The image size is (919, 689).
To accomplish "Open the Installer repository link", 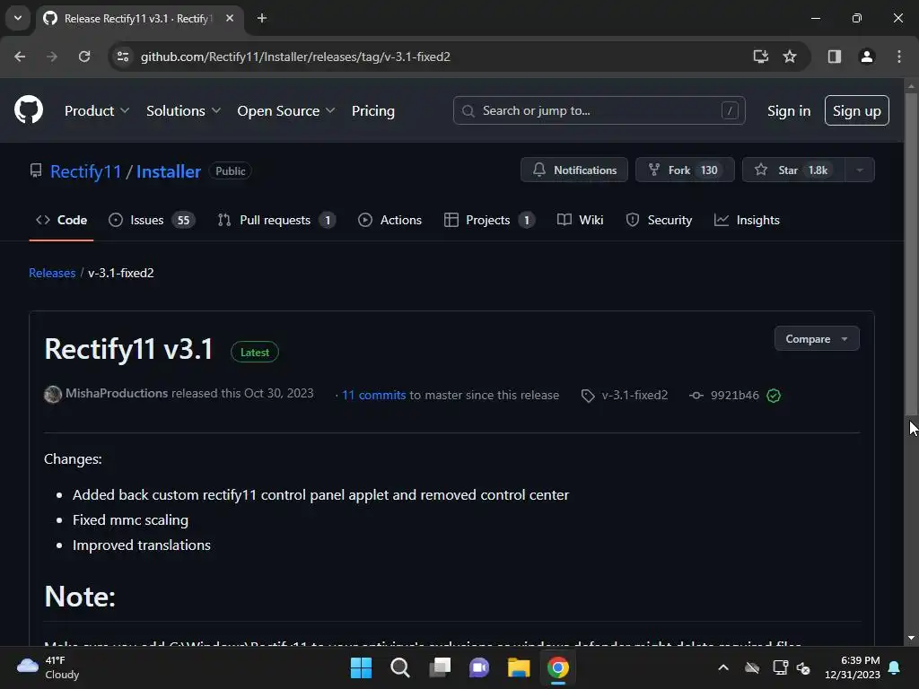I will [x=169, y=171].
